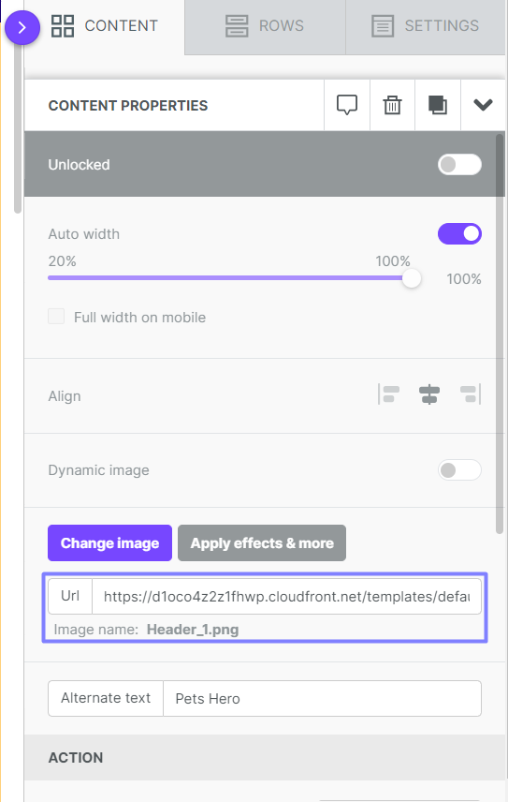
Task: Collapse Content Properties with chevron
Action: tap(483, 105)
